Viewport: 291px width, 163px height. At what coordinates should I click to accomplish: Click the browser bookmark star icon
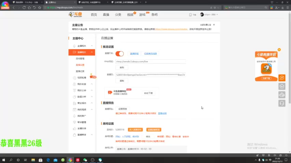pyautogui.click(x=40, y=8)
